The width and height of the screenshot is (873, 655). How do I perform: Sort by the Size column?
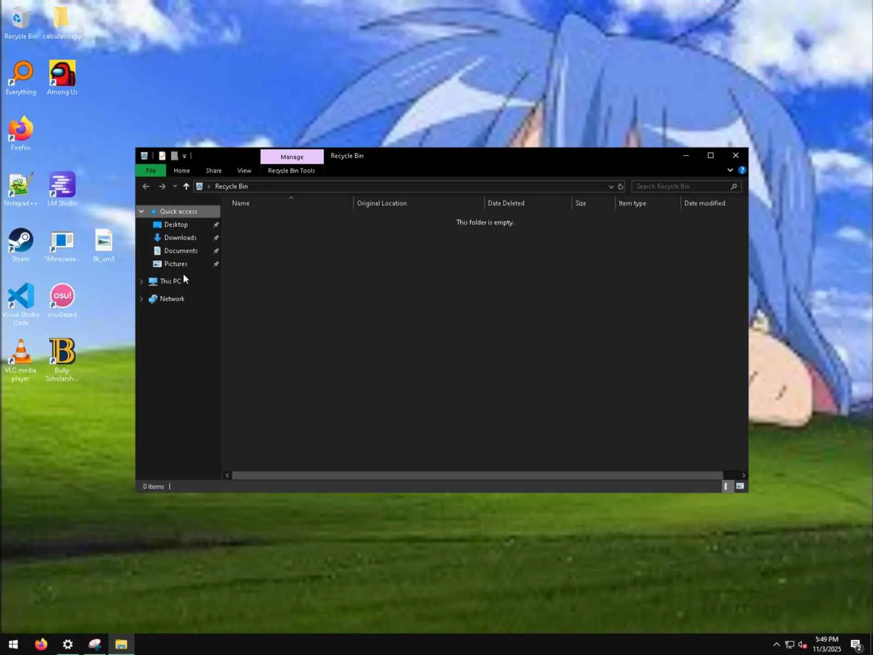click(x=593, y=204)
